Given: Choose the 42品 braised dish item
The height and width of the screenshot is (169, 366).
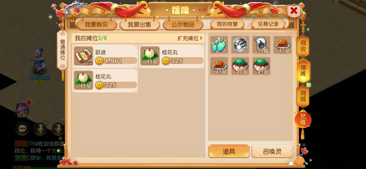Looking at the screenshot, I should (282, 45).
